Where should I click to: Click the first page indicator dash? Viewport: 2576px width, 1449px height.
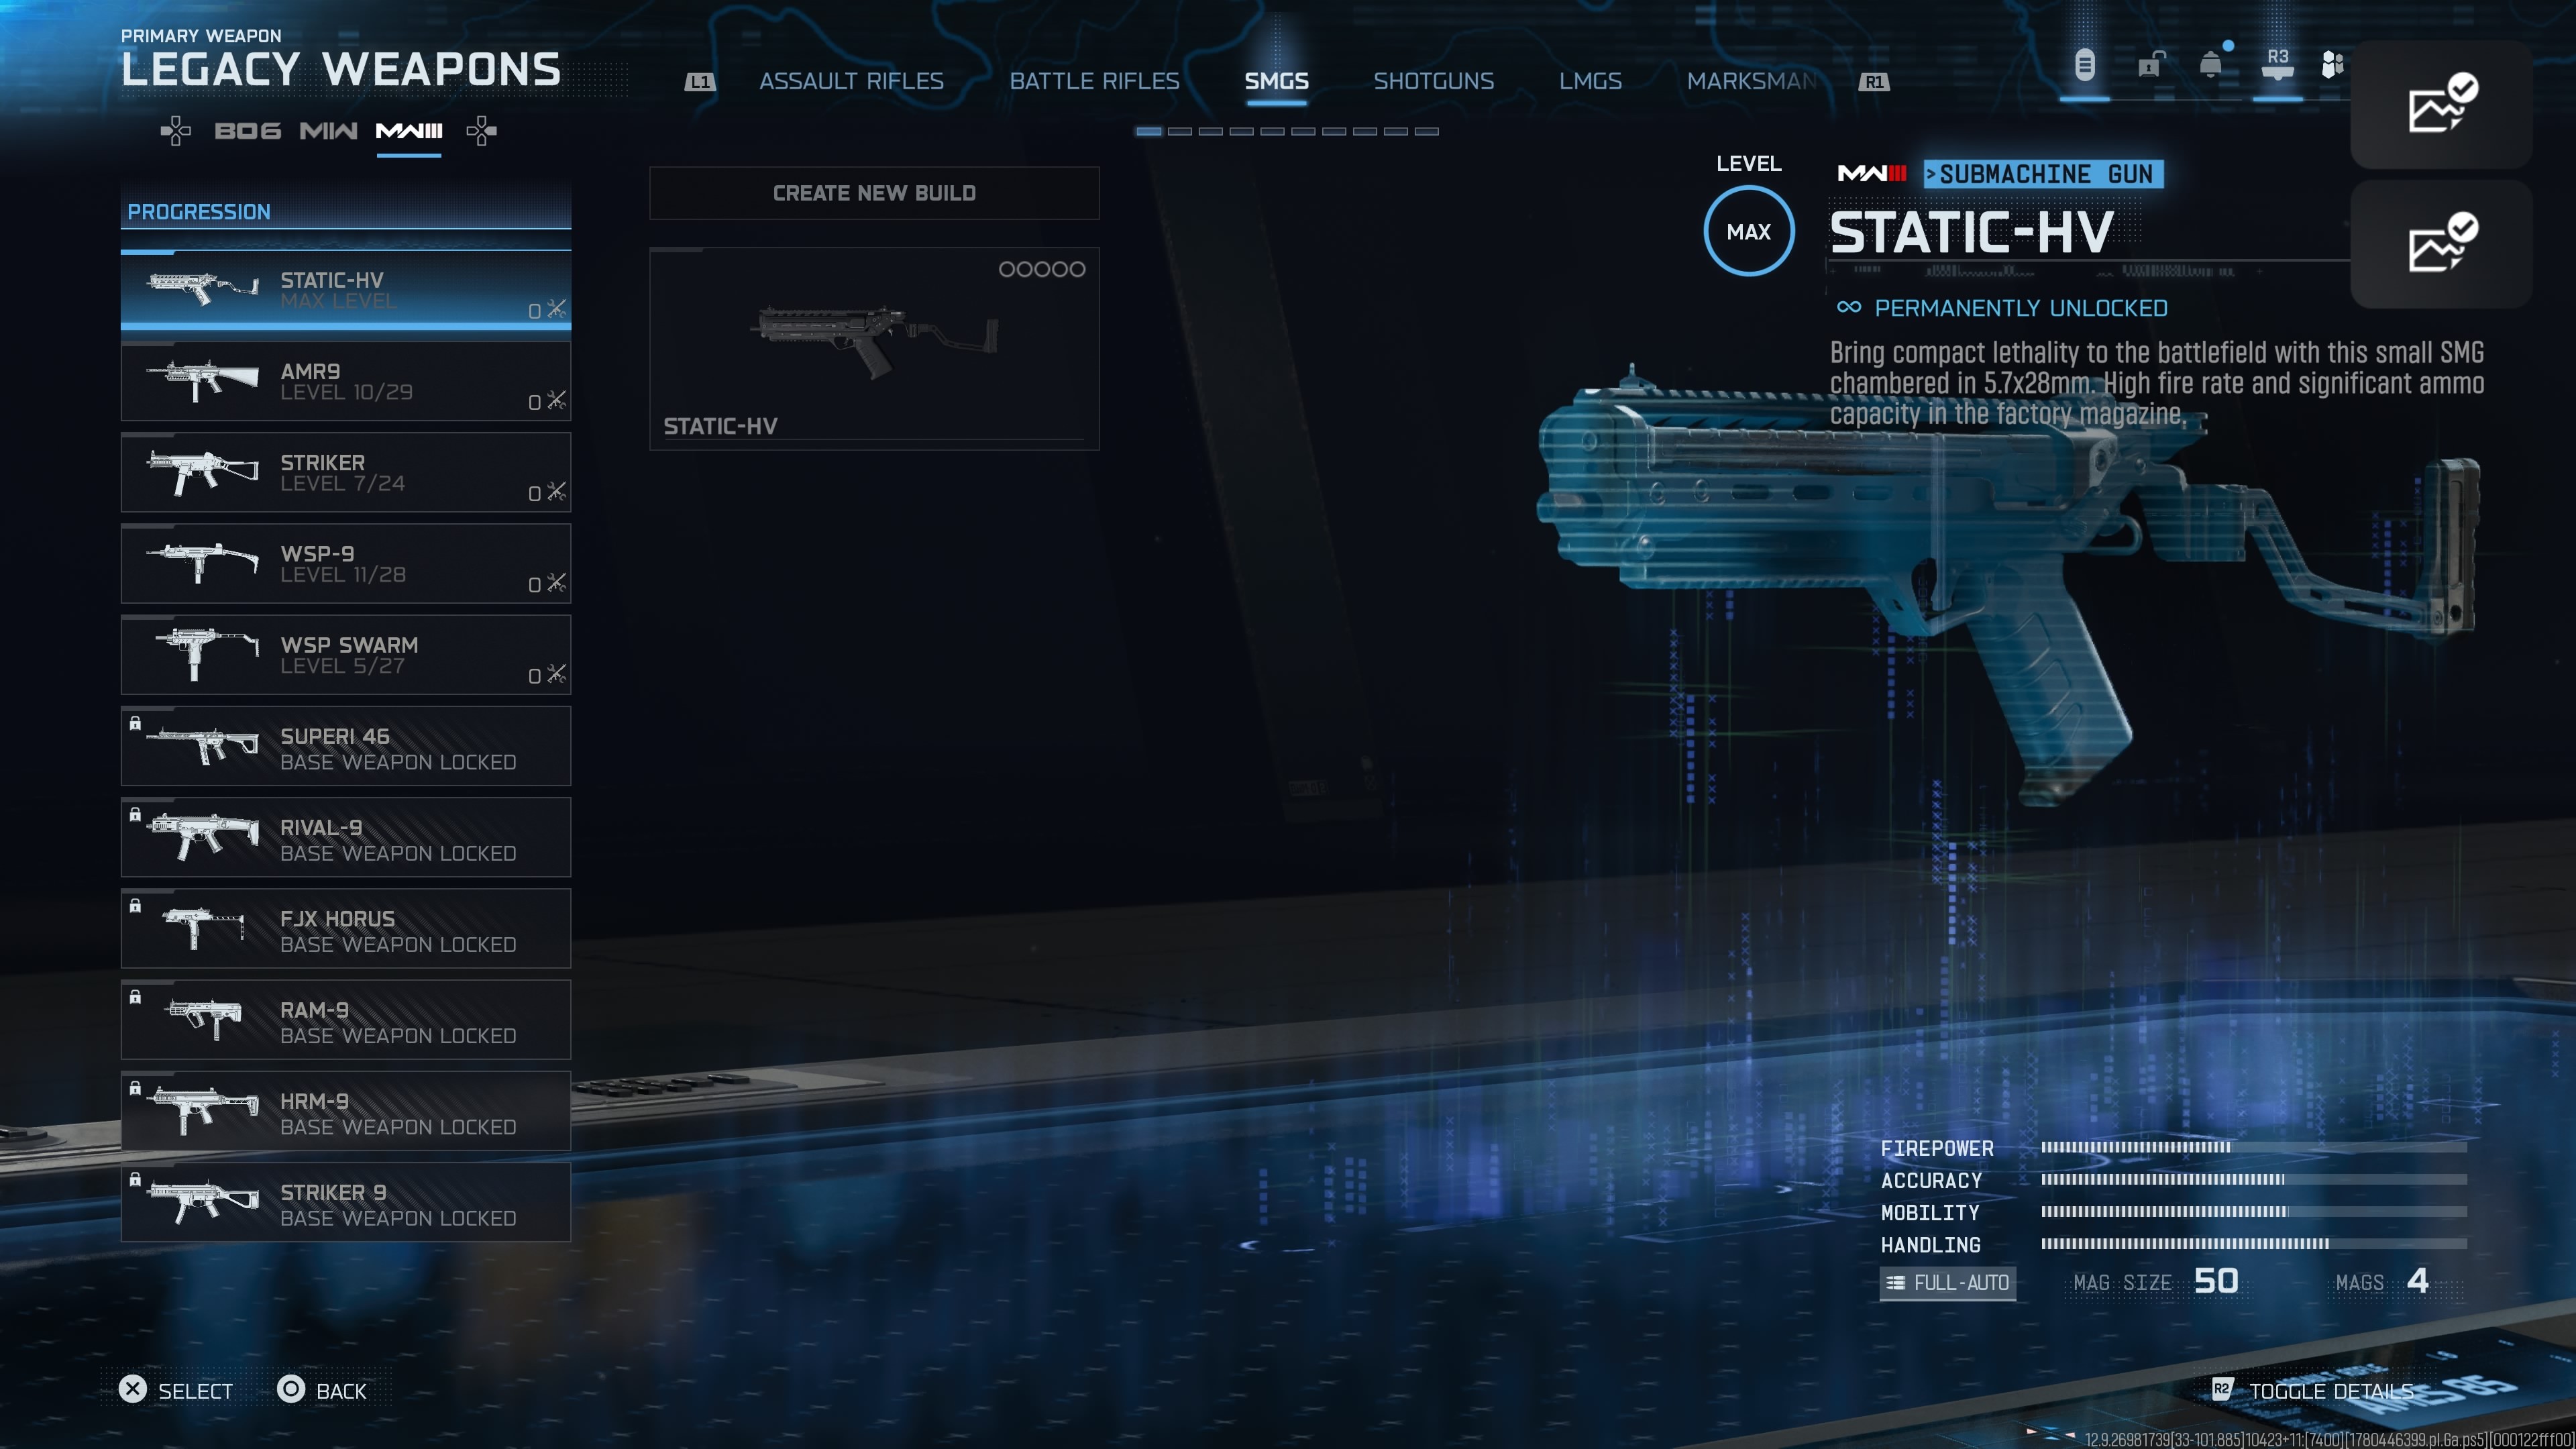point(1149,131)
